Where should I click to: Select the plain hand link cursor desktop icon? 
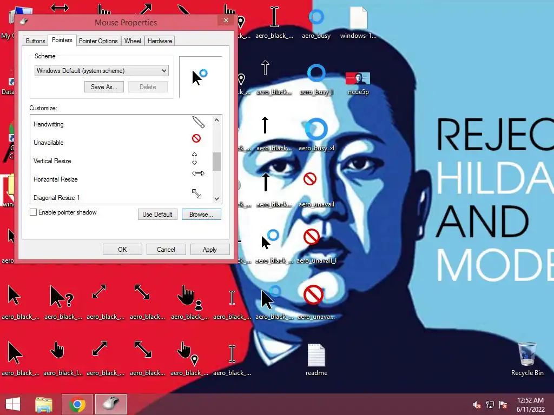point(57,350)
